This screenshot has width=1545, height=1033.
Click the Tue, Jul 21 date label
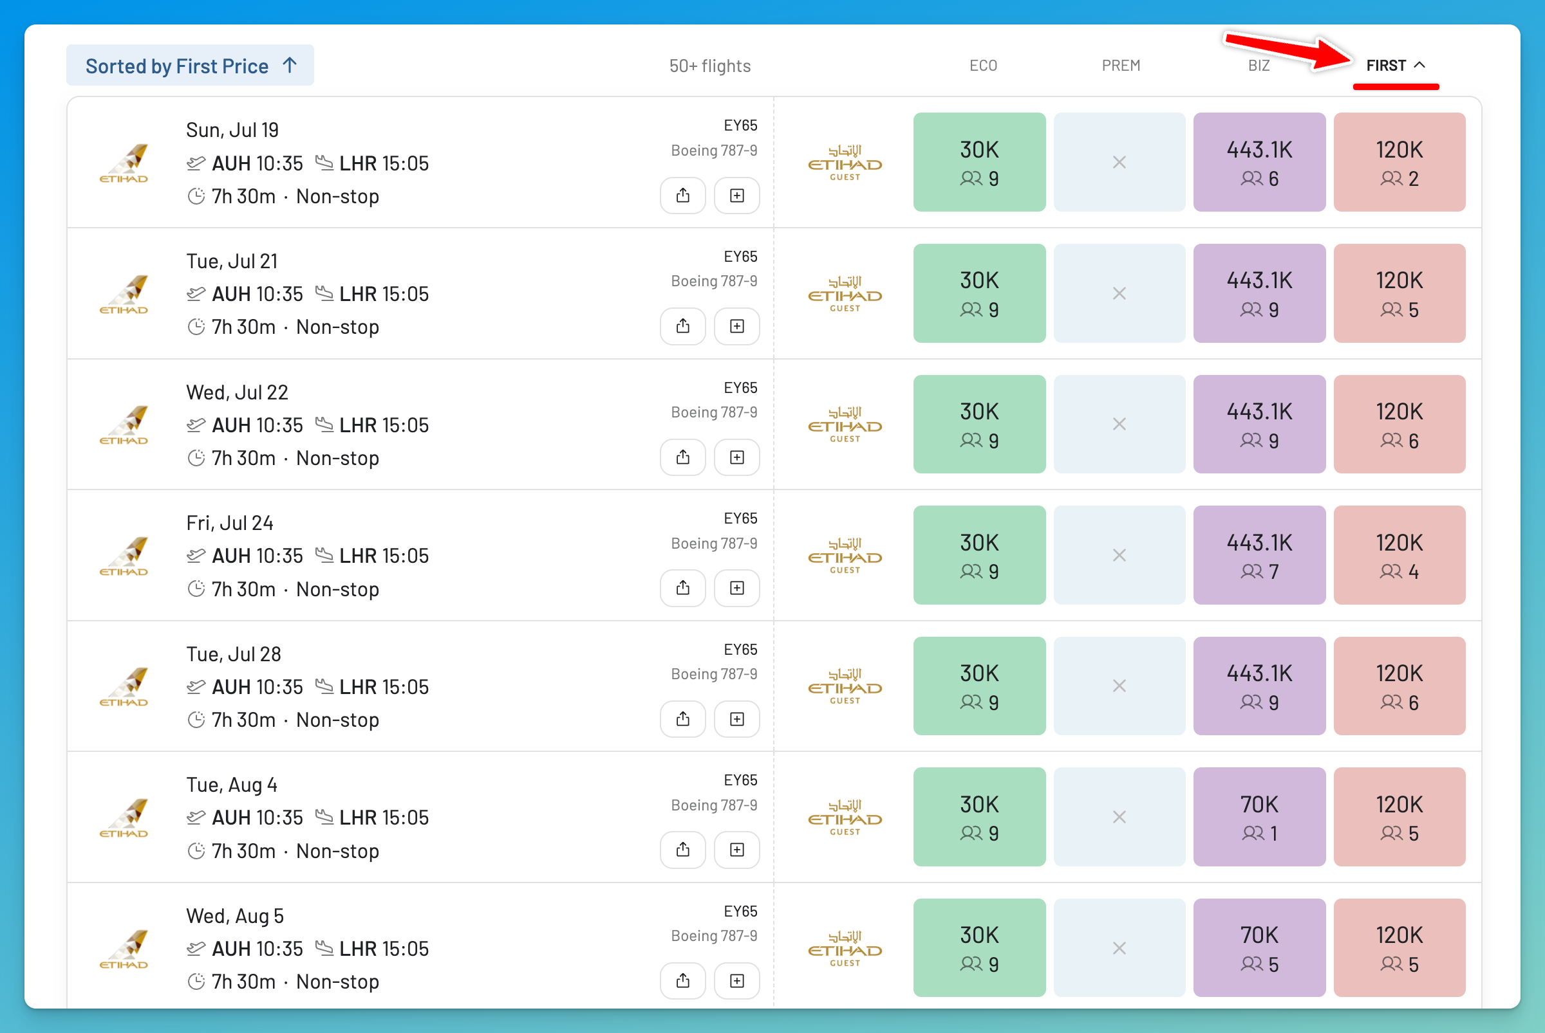[232, 261]
